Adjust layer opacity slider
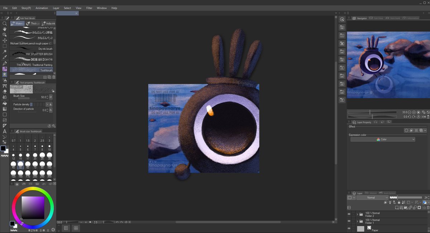 406,198
